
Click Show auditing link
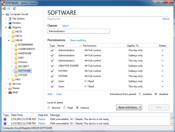(x=78, y=41)
